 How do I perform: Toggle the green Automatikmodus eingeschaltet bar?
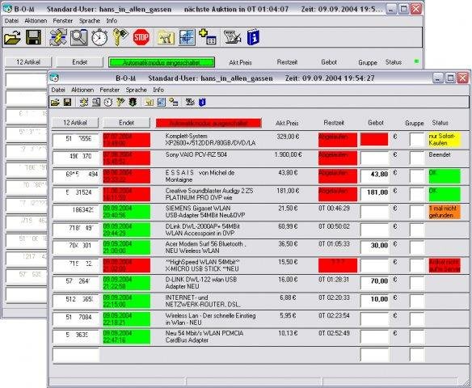coord(162,62)
